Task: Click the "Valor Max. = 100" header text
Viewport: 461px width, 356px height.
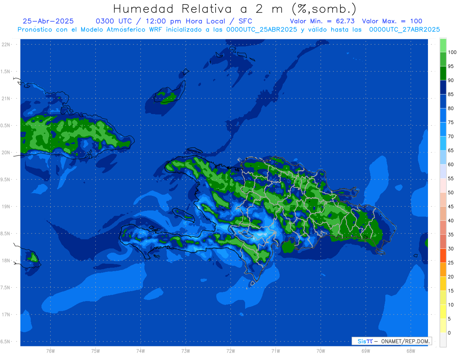Action: click(x=392, y=22)
